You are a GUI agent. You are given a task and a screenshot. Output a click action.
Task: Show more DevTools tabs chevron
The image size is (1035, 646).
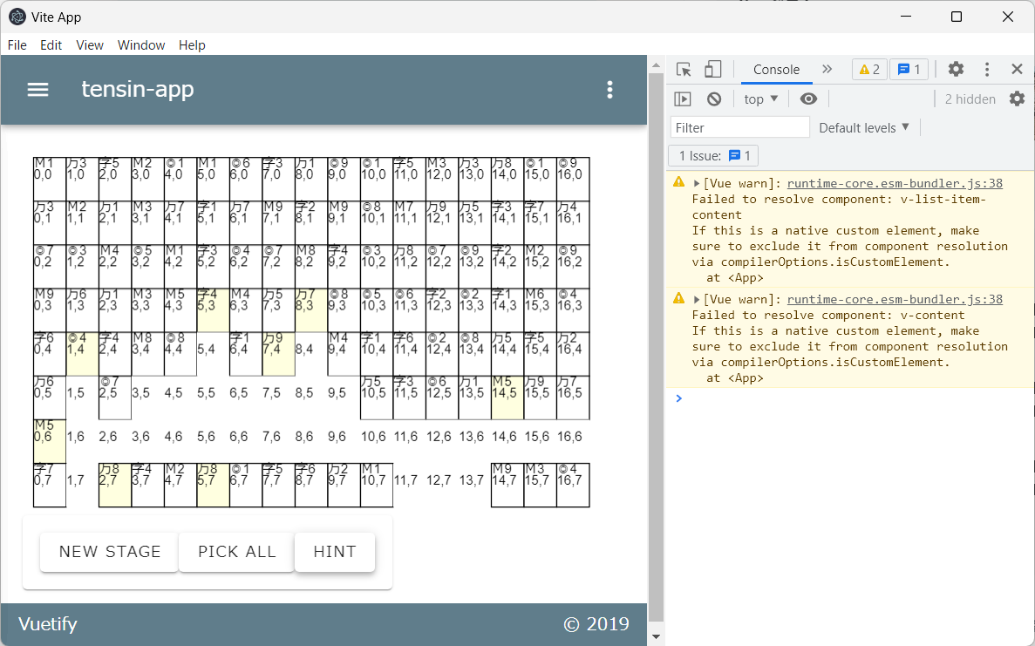[x=827, y=70]
